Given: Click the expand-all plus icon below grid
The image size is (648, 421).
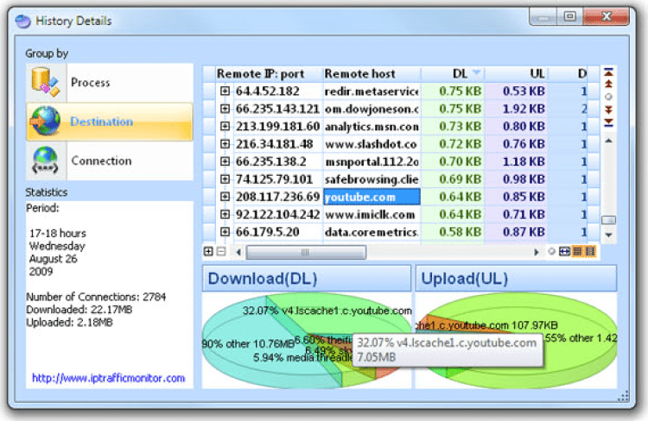Looking at the screenshot, I should pyautogui.click(x=209, y=251).
